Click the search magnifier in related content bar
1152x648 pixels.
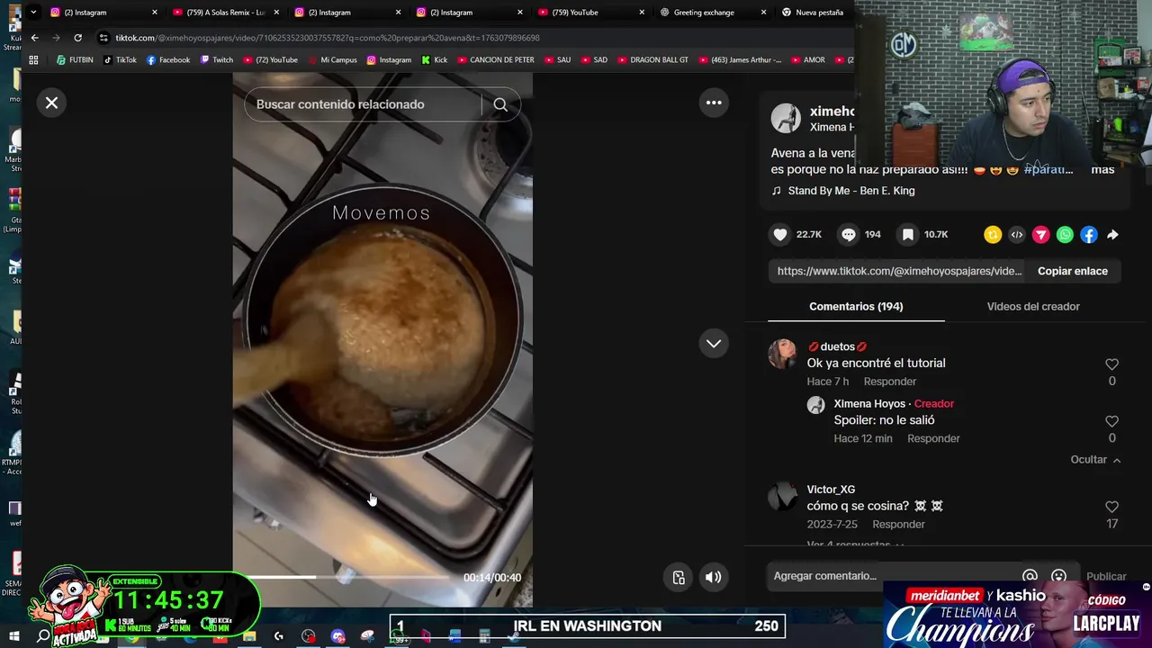[x=500, y=104]
